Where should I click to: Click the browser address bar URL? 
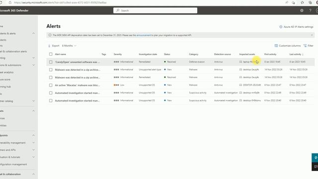60,2
